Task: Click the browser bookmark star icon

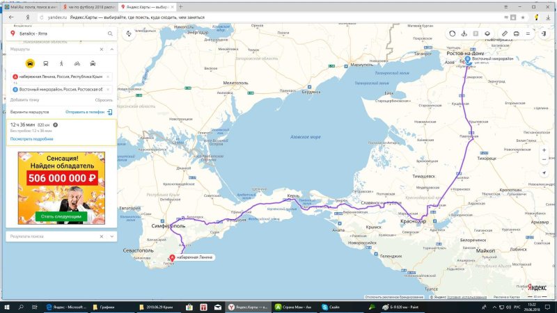Action: pos(523,17)
